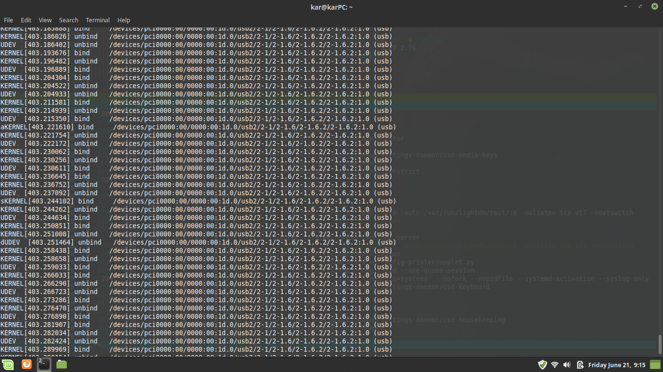The width and height of the screenshot is (663, 372).
Task: Click the kar@karPC: ~ window title bar
Action: tap(331, 7)
